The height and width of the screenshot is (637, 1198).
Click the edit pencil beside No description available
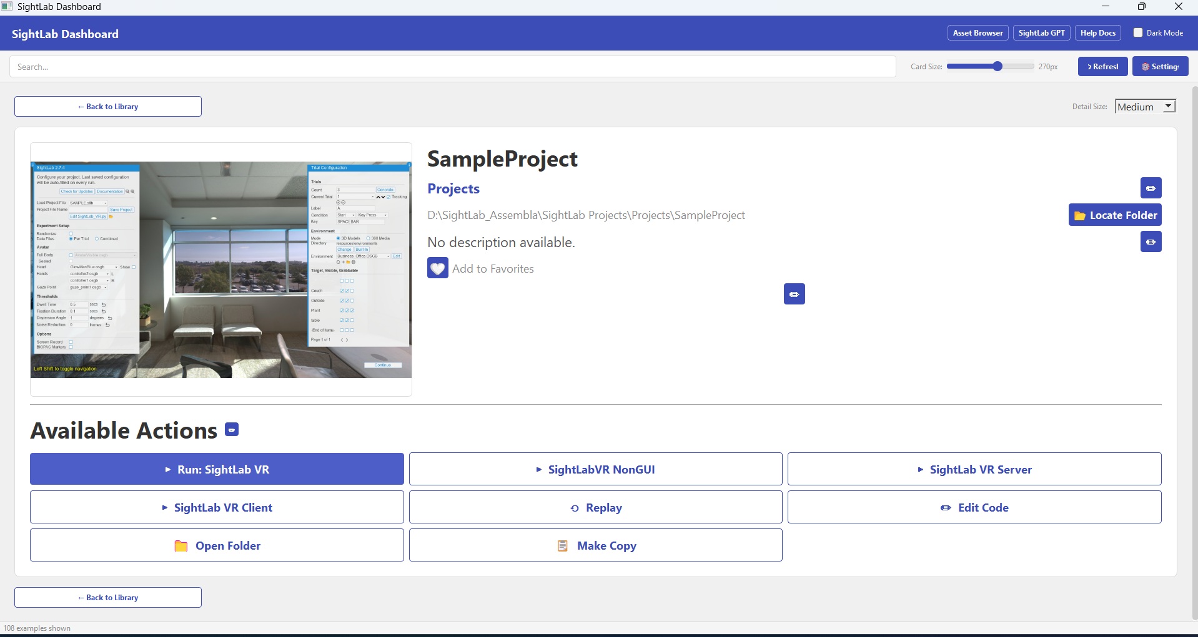pos(1151,242)
